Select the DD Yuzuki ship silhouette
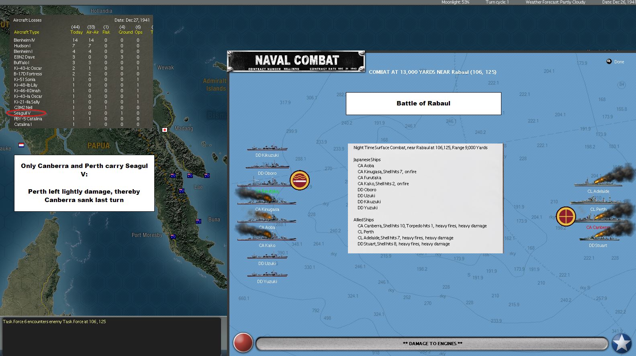 (267, 274)
